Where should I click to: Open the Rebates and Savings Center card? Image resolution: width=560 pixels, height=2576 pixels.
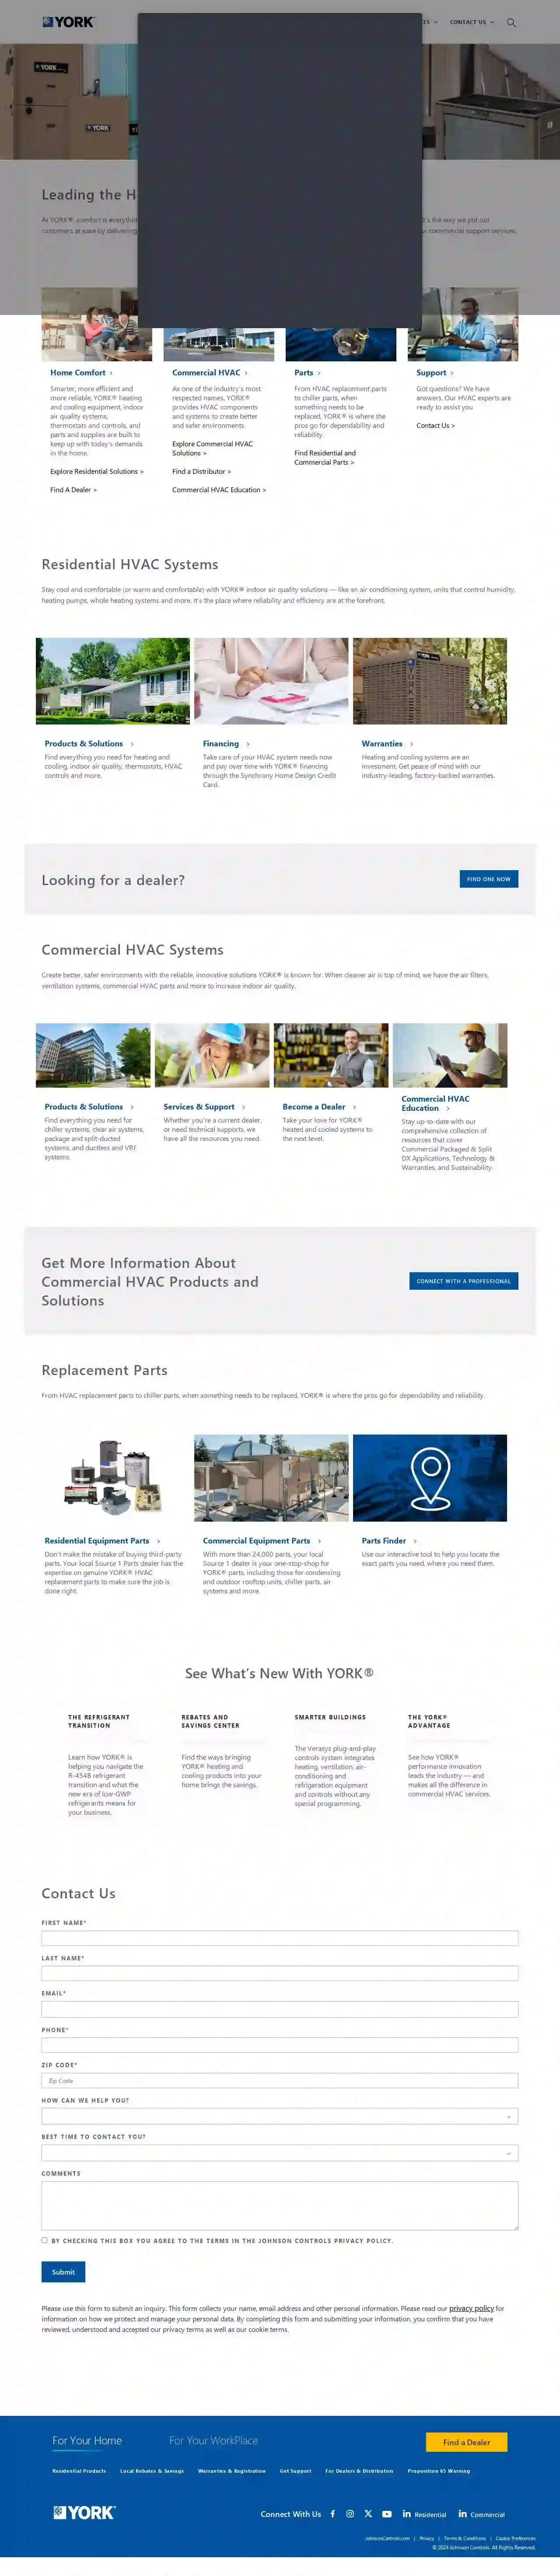[x=222, y=1752]
